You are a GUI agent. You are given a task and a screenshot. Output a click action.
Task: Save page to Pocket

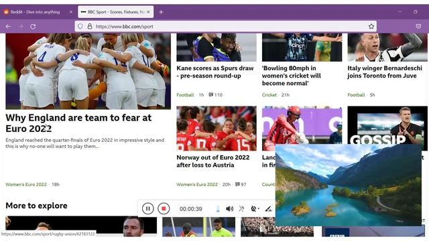[x=418, y=27]
